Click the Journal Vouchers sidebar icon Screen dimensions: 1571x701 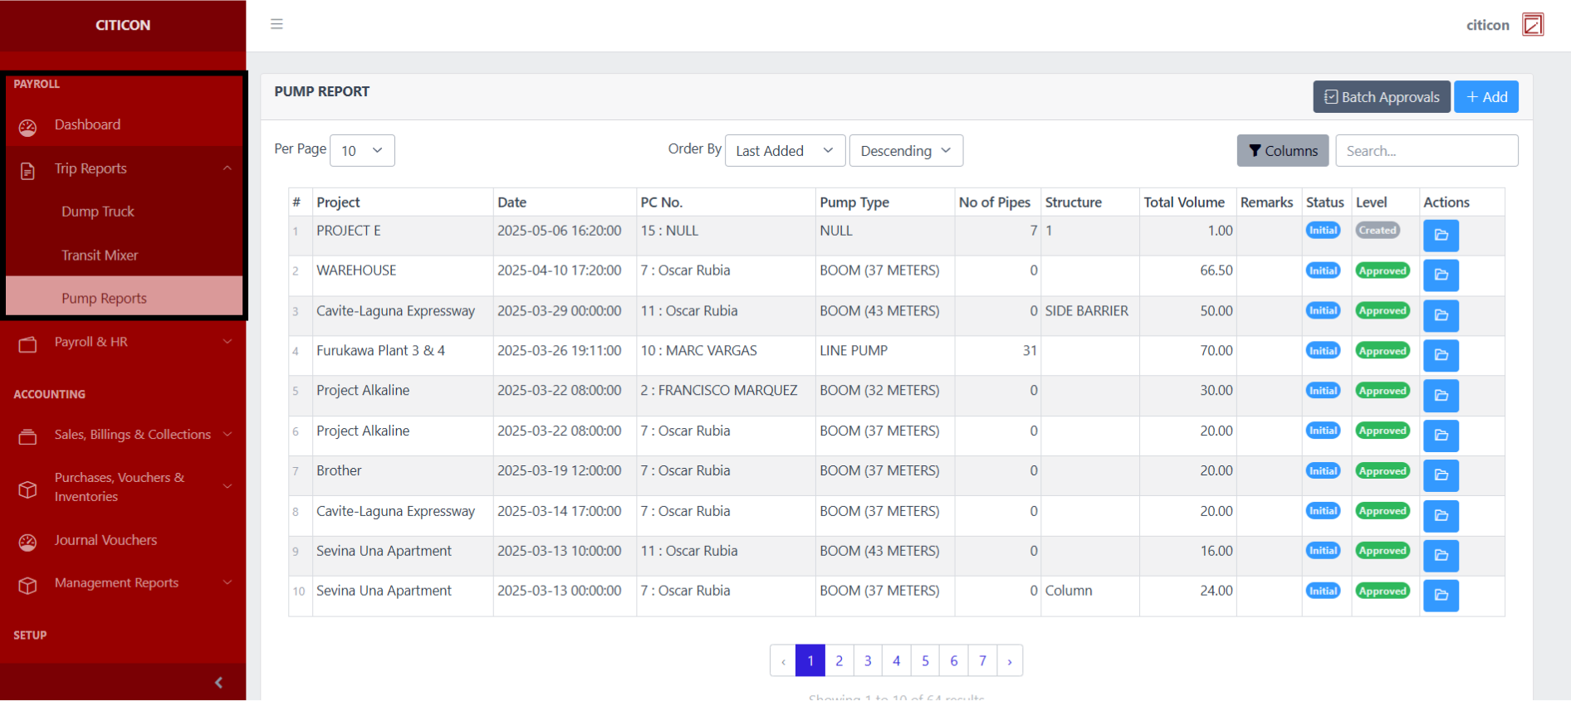point(28,542)
